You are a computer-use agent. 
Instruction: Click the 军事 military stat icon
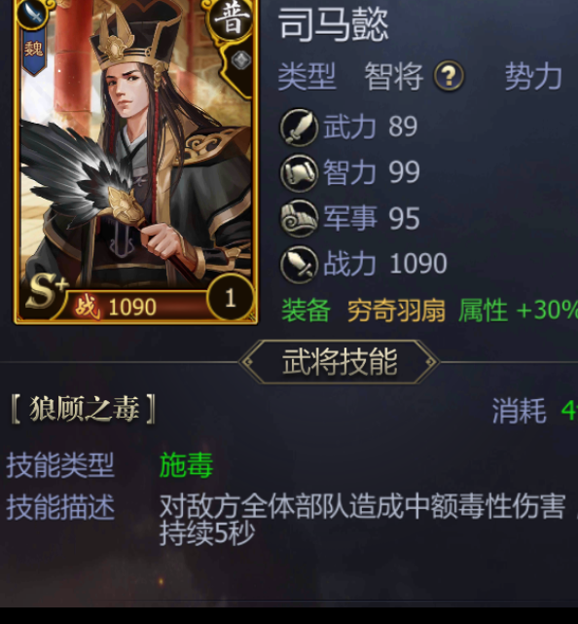tap(299, 218)
